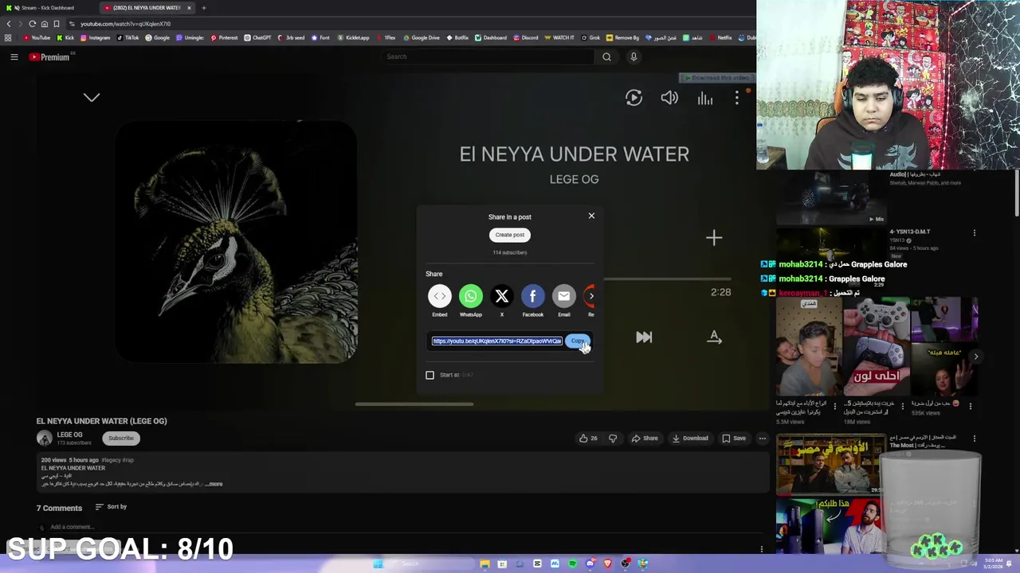1020x573 pixels.
Task: Open the 'احلى لون' Shorts thumbnail
Action: (x=877, y=347)
